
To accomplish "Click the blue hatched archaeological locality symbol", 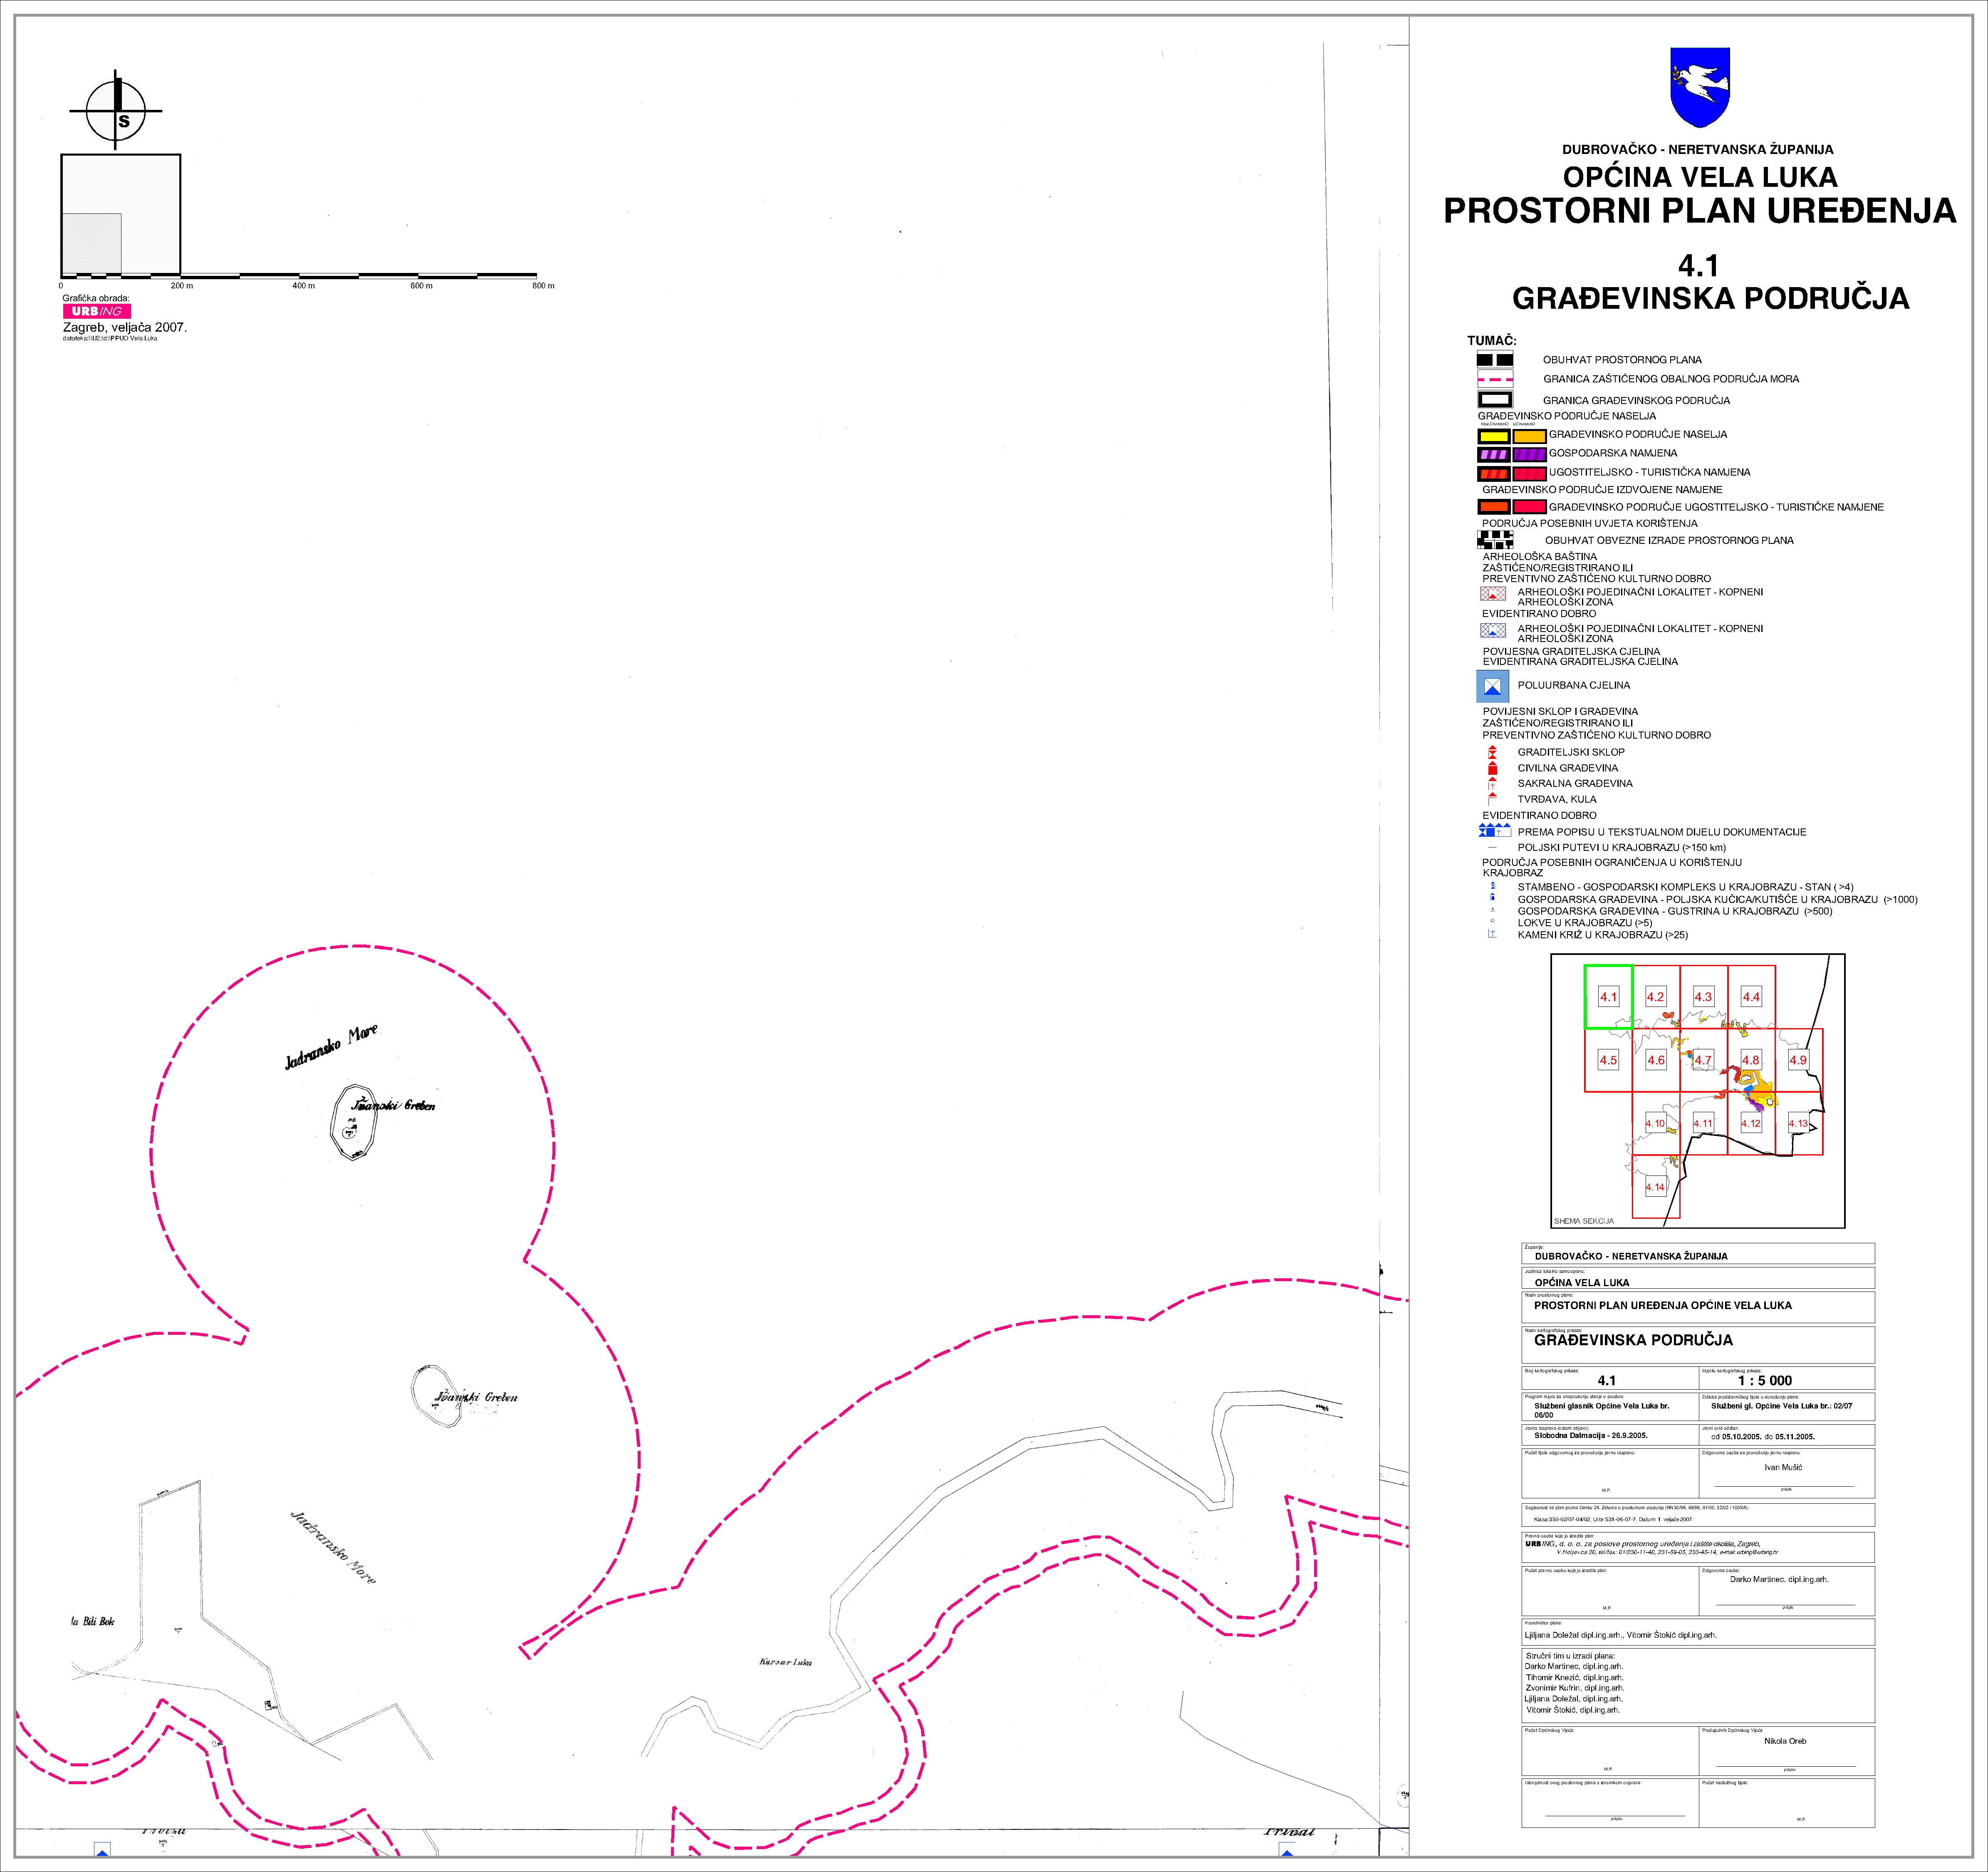I will click(1492, 630).
